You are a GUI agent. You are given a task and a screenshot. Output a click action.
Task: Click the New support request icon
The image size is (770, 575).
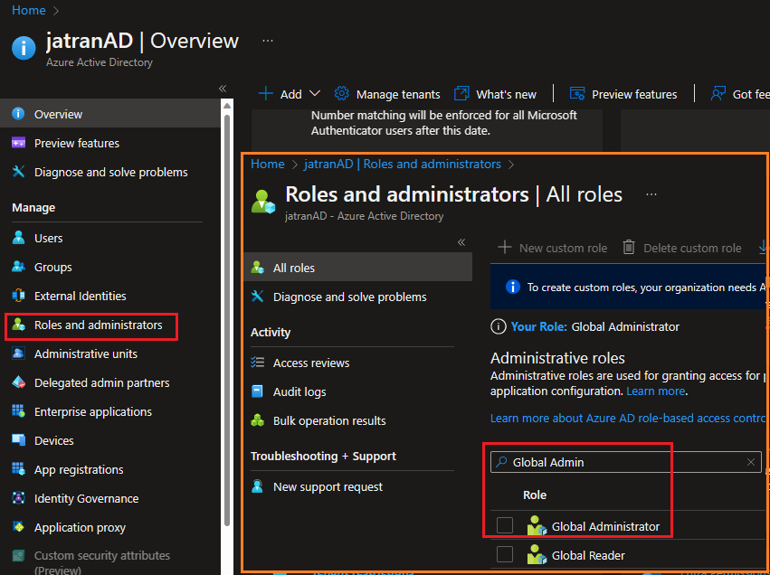click(257, 486)
